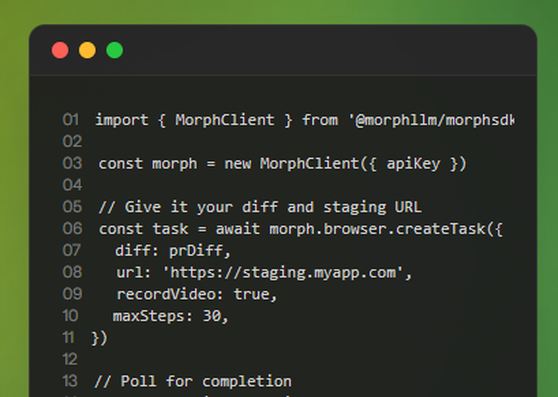Click the apiKey argument in MorphClient constructor

(x=413, y=164)
